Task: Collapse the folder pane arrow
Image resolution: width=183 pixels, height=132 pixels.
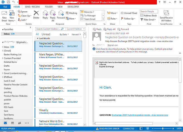Action: (x=31, y=27)
